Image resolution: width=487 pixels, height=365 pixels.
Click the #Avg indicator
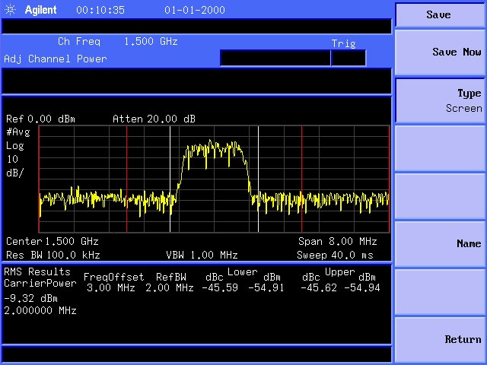[18, 132]
